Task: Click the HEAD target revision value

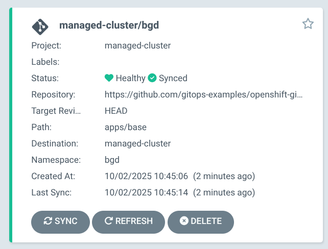Action: click(116, 111)
